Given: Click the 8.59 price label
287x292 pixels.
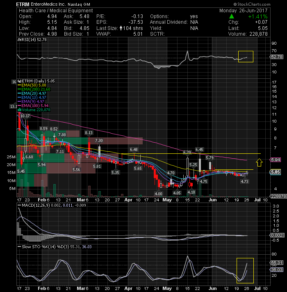Looking at the screenshot, I should pyautogui.click(x=43, y=129).
